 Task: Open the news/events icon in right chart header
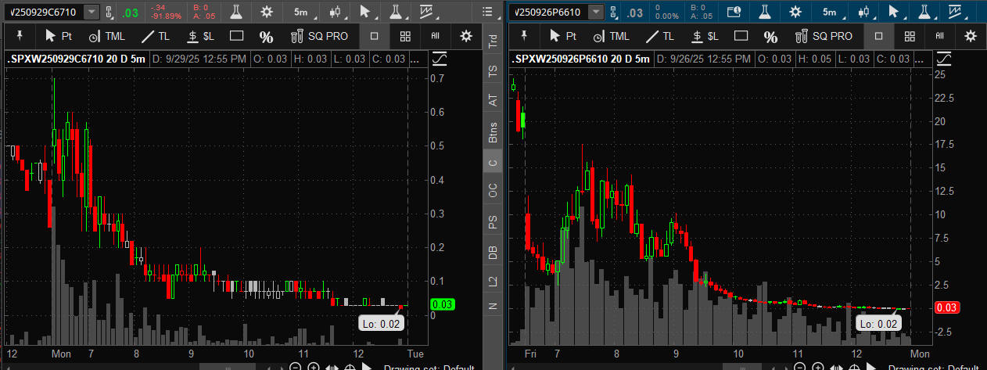pyautogui.click(x=734, y=12)
